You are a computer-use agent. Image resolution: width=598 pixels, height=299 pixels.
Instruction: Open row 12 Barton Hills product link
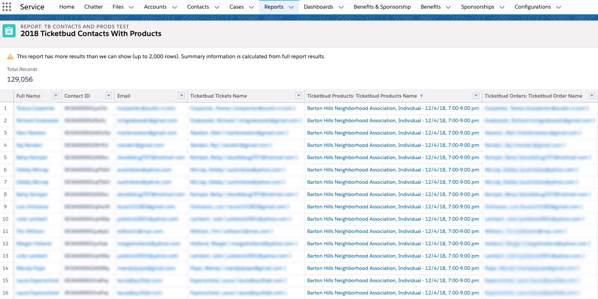[x=393, y=244]
